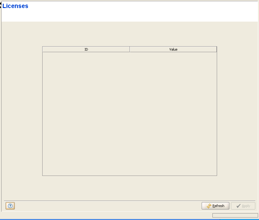This screenshot has height=220, width=259.
Task: Click the divider between ID and Value headers
Action: point(130,49)
